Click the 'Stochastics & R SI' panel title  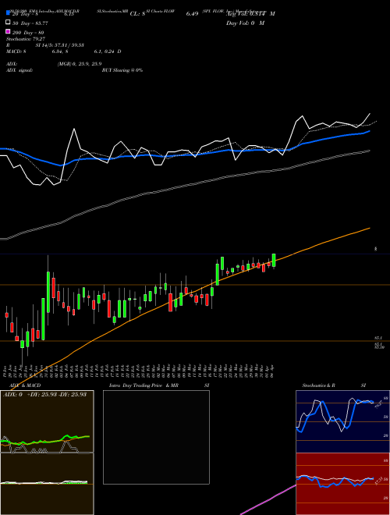coord(334,385)
